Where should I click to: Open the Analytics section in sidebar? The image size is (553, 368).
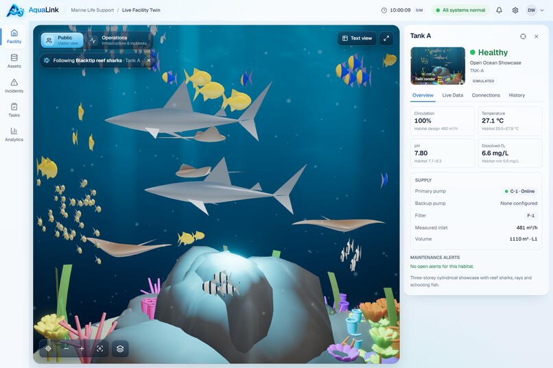coord(14,134)
